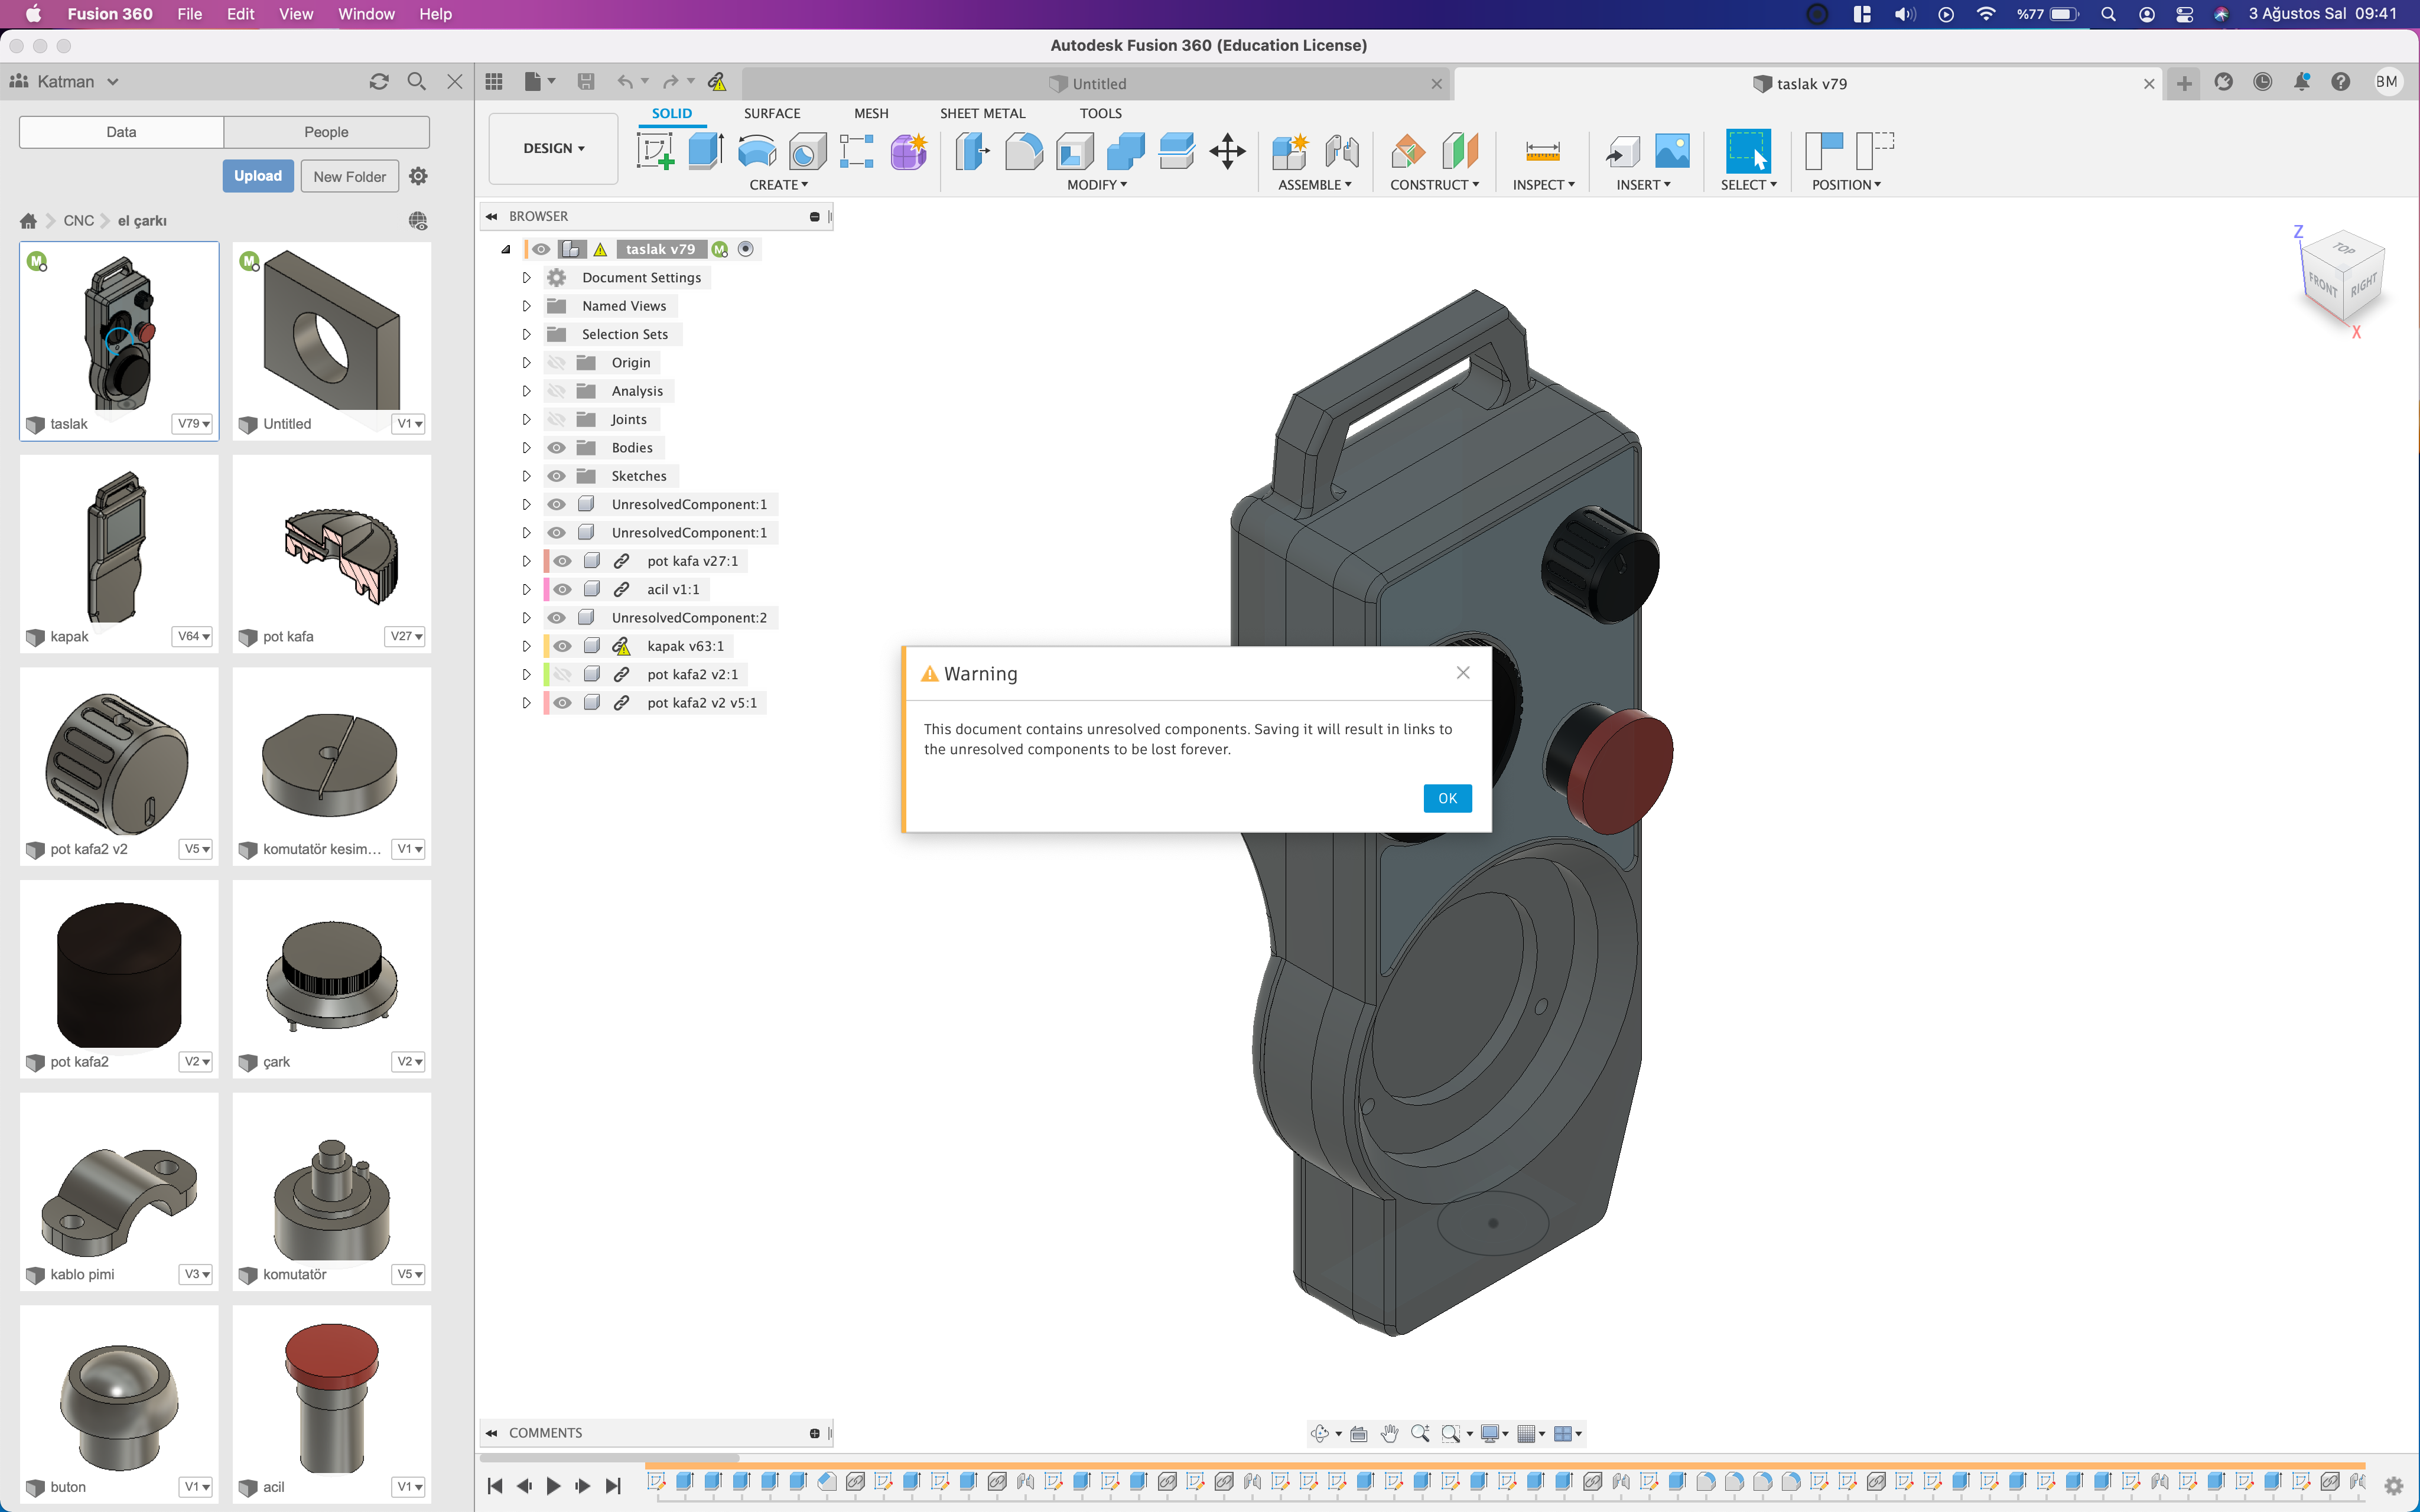
Task: Expand the acil v1:1 component
Action: [526, 589]
